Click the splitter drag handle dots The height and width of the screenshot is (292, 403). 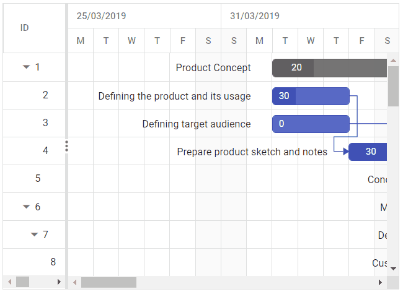pos(66,146)
